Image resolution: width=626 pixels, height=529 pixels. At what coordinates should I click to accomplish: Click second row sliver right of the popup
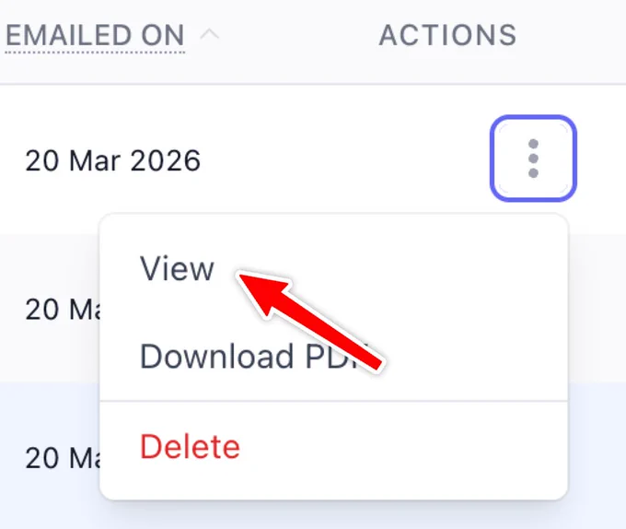tap(597, 309)
